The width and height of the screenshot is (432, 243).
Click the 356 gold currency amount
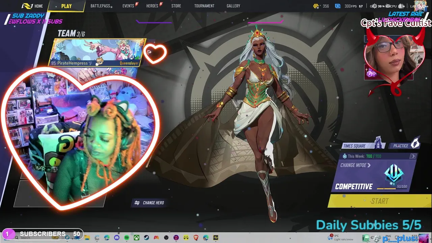[x=326, y=6]
